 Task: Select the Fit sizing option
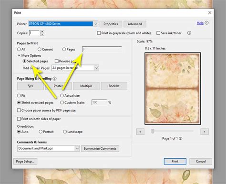19,95
